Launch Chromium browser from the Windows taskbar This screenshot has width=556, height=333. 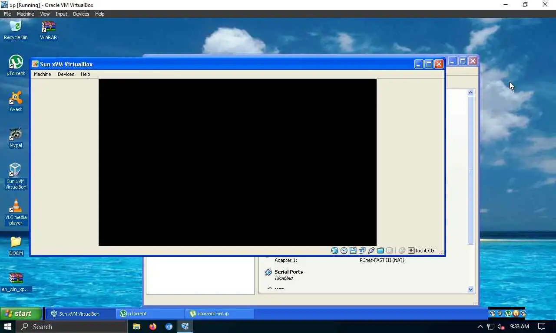pyautogui.click(x=169, y=326)
